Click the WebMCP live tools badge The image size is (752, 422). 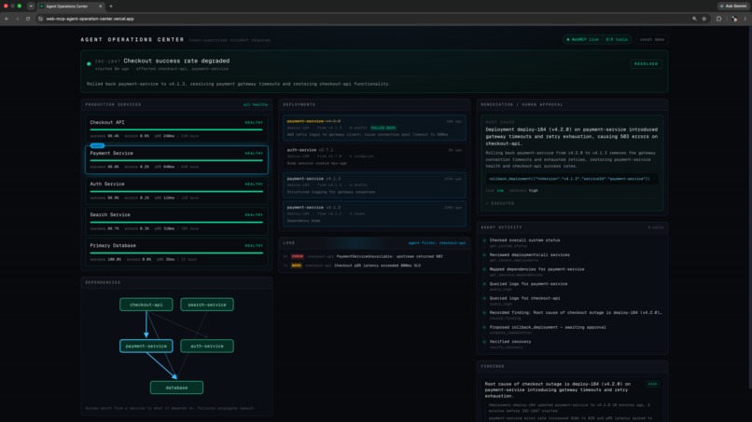click(597, 39)
